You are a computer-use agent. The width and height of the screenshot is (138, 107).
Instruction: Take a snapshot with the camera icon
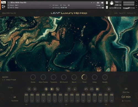[x=98, y=3]
